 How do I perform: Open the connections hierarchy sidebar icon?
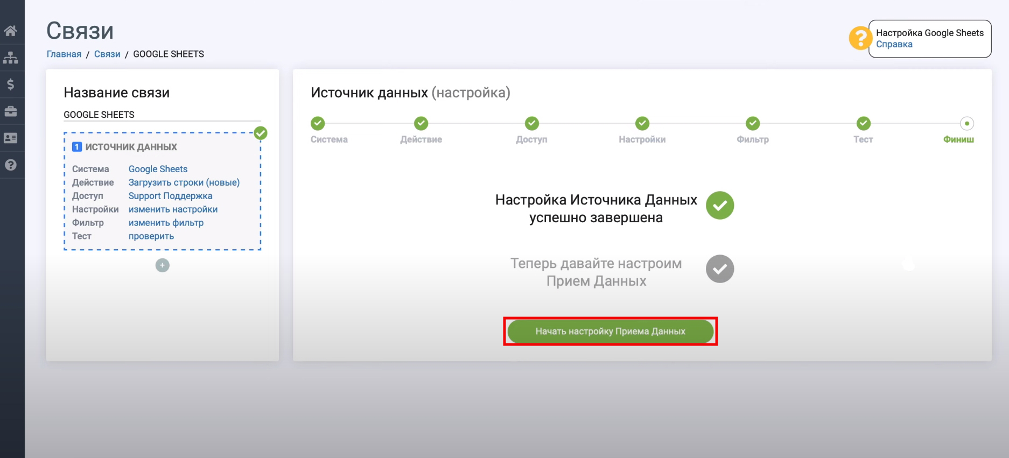click(x=11, y=58)
